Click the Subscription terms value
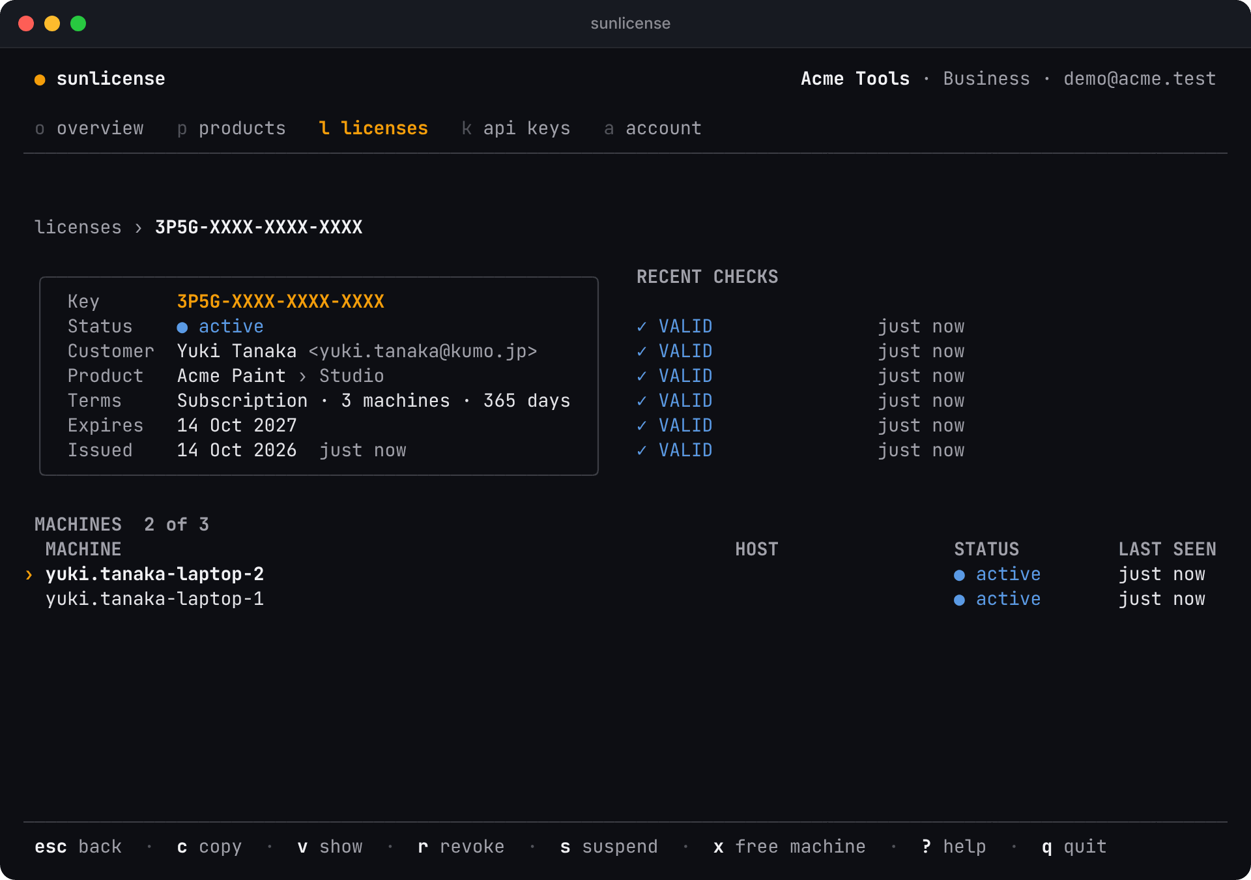The image size is (1251, 880). coord(242,401)
